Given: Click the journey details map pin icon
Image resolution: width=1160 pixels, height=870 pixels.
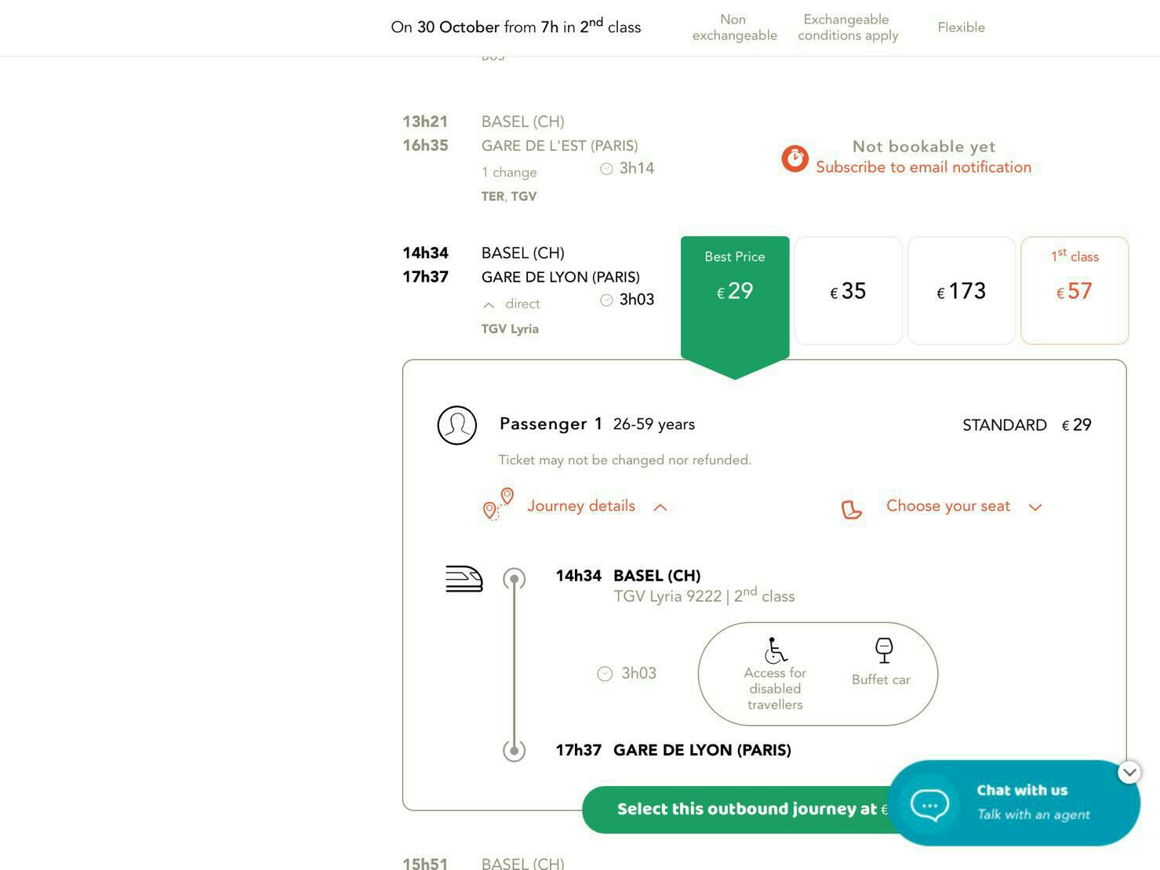Looking at the screenshot, I should point(498,504).
